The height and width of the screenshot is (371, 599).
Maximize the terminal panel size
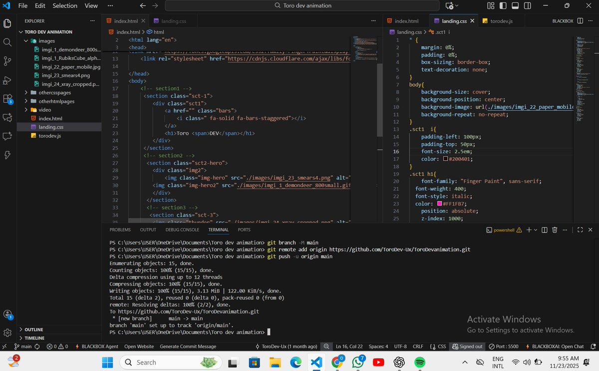579,230
